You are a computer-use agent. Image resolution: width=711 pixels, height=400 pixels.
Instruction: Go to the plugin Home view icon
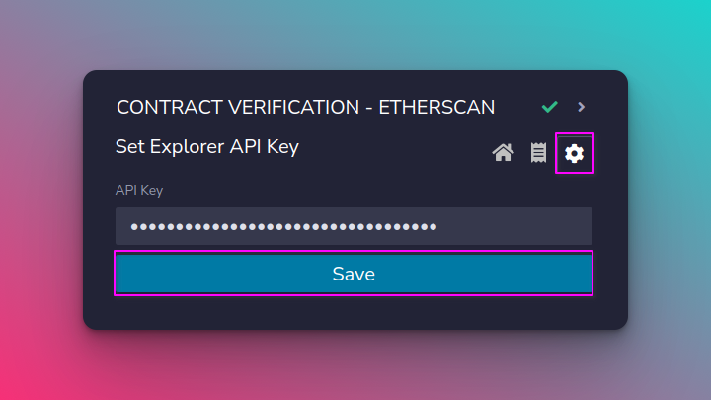click(x=503, y=153)
